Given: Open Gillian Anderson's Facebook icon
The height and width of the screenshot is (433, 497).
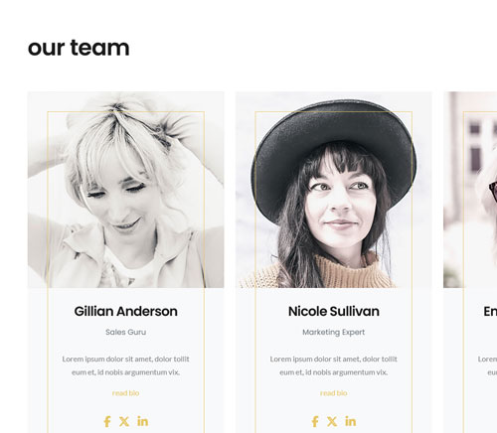Looking at the screenshot, I should (107, 422).
